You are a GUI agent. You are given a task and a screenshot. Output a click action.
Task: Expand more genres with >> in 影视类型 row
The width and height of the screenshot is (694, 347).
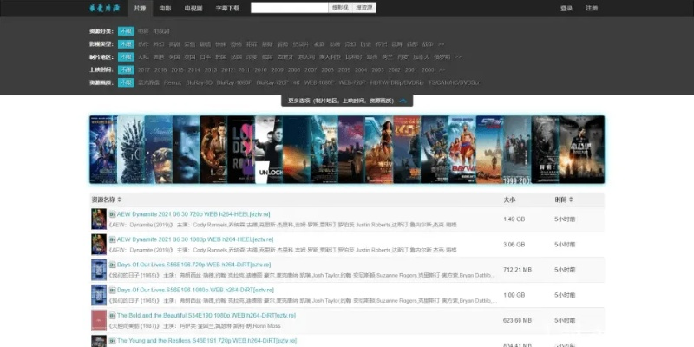[x=442, y=43]
